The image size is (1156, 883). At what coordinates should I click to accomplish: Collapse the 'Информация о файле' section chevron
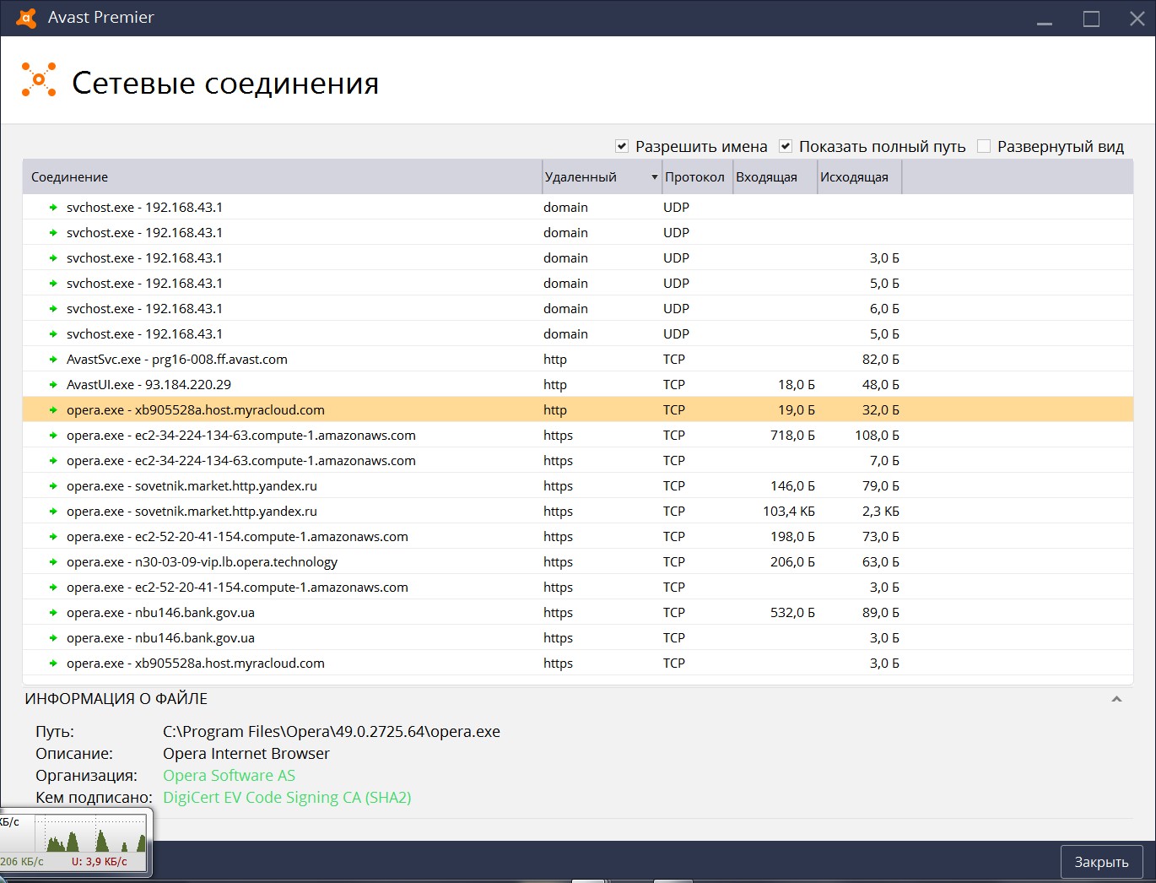point(1116,699)
